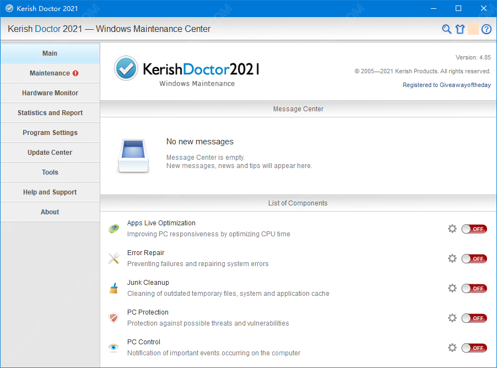
Task: Show the About page
Action: click(x=50, y=212)
